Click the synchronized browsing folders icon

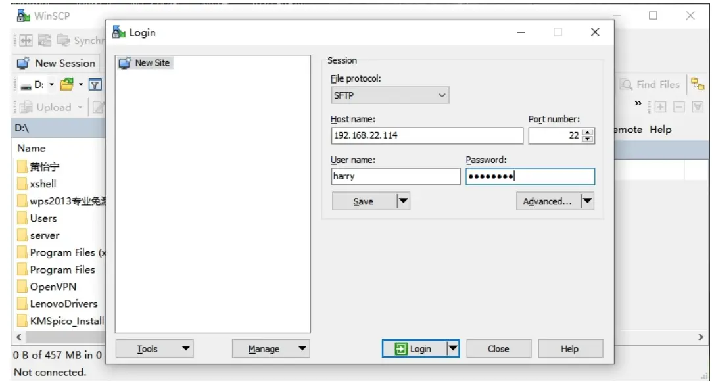point(699,84)
